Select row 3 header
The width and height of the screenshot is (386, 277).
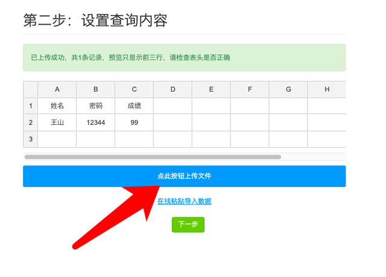click(x=31, y=139)
